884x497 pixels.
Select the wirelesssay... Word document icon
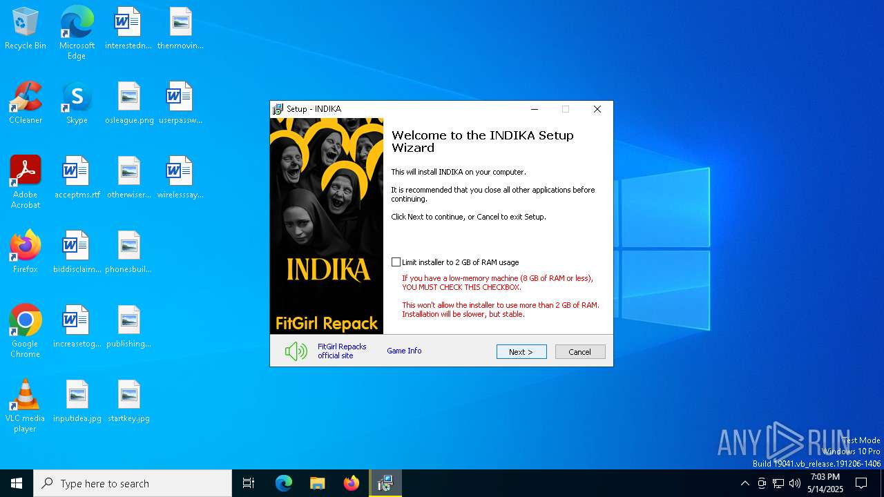180,178
